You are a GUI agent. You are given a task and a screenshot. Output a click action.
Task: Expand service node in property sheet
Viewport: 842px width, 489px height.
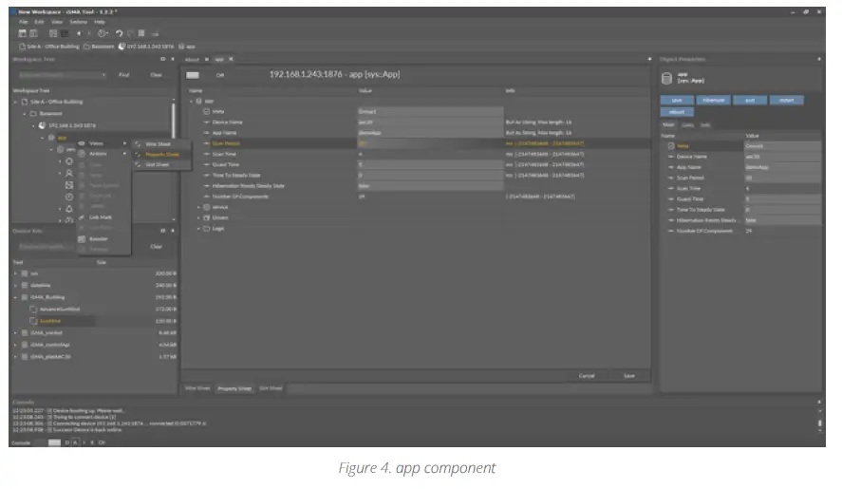(198, 207)
